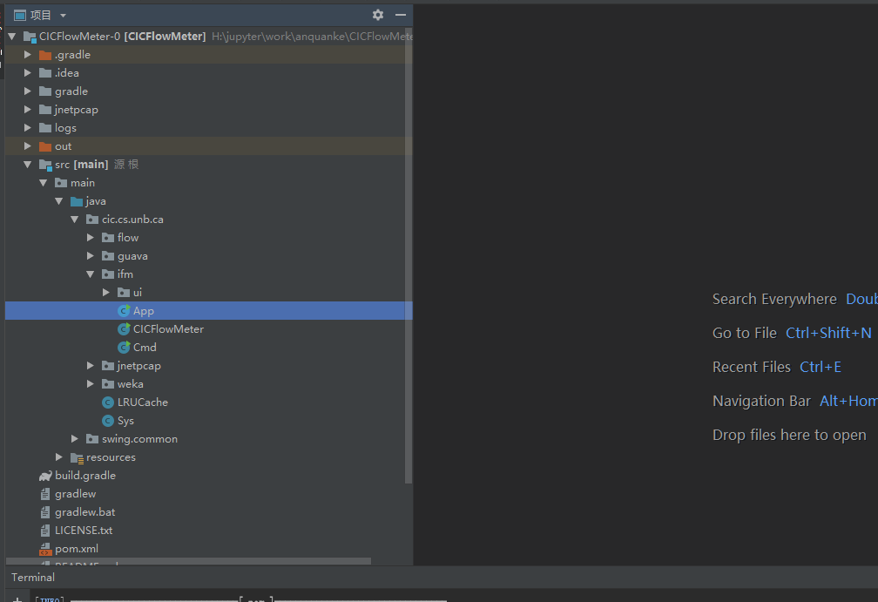
Task: Expand the ui folder arrow
Action: point(106,293)
